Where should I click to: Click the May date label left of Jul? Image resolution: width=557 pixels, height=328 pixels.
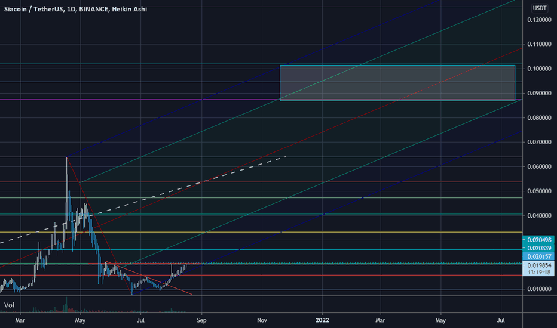pos(80,320)
